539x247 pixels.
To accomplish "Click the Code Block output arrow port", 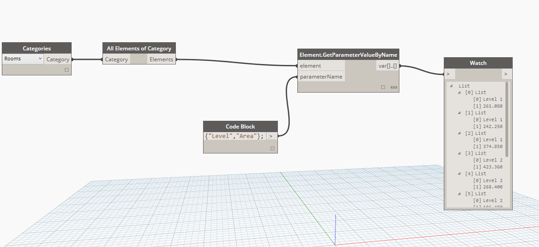I will tap(271, 136).
